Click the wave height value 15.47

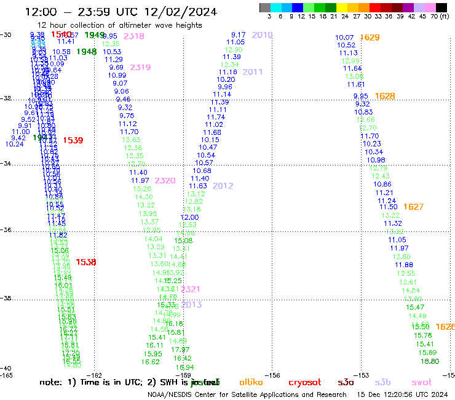click(415, 307)
